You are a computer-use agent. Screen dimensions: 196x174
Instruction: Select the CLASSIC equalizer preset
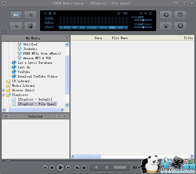pos(92,28)
